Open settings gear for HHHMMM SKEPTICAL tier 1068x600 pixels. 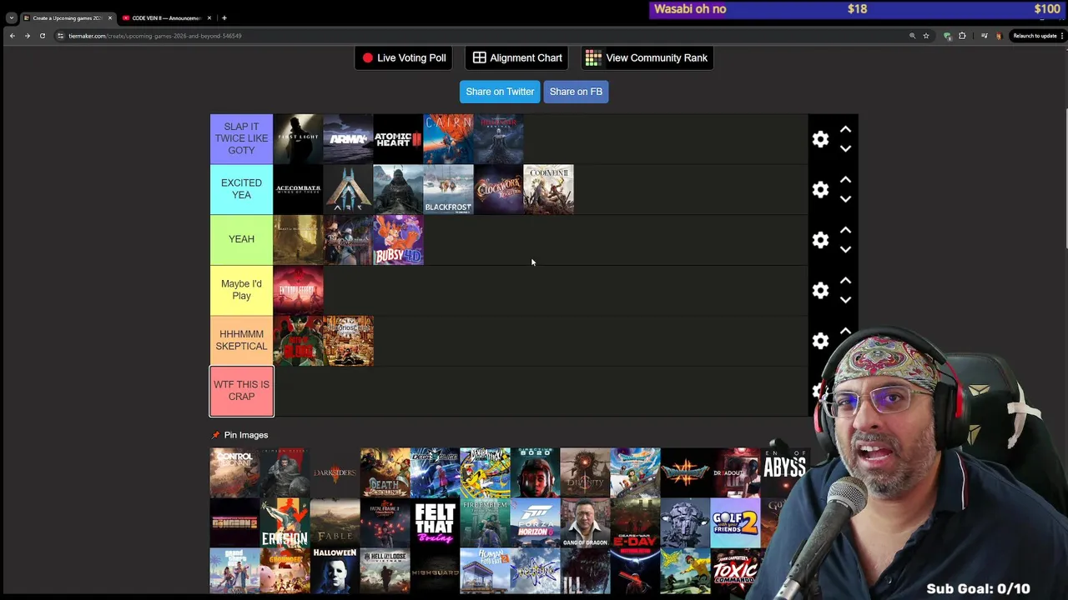[x=820, y=341]
